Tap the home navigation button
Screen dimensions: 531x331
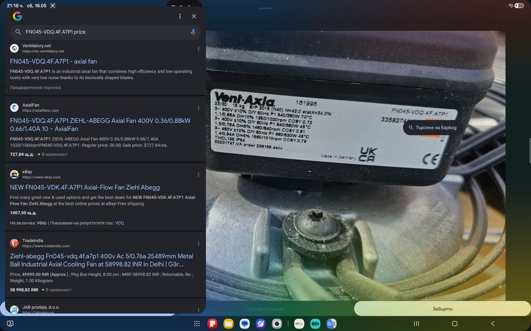click(455, 324)
